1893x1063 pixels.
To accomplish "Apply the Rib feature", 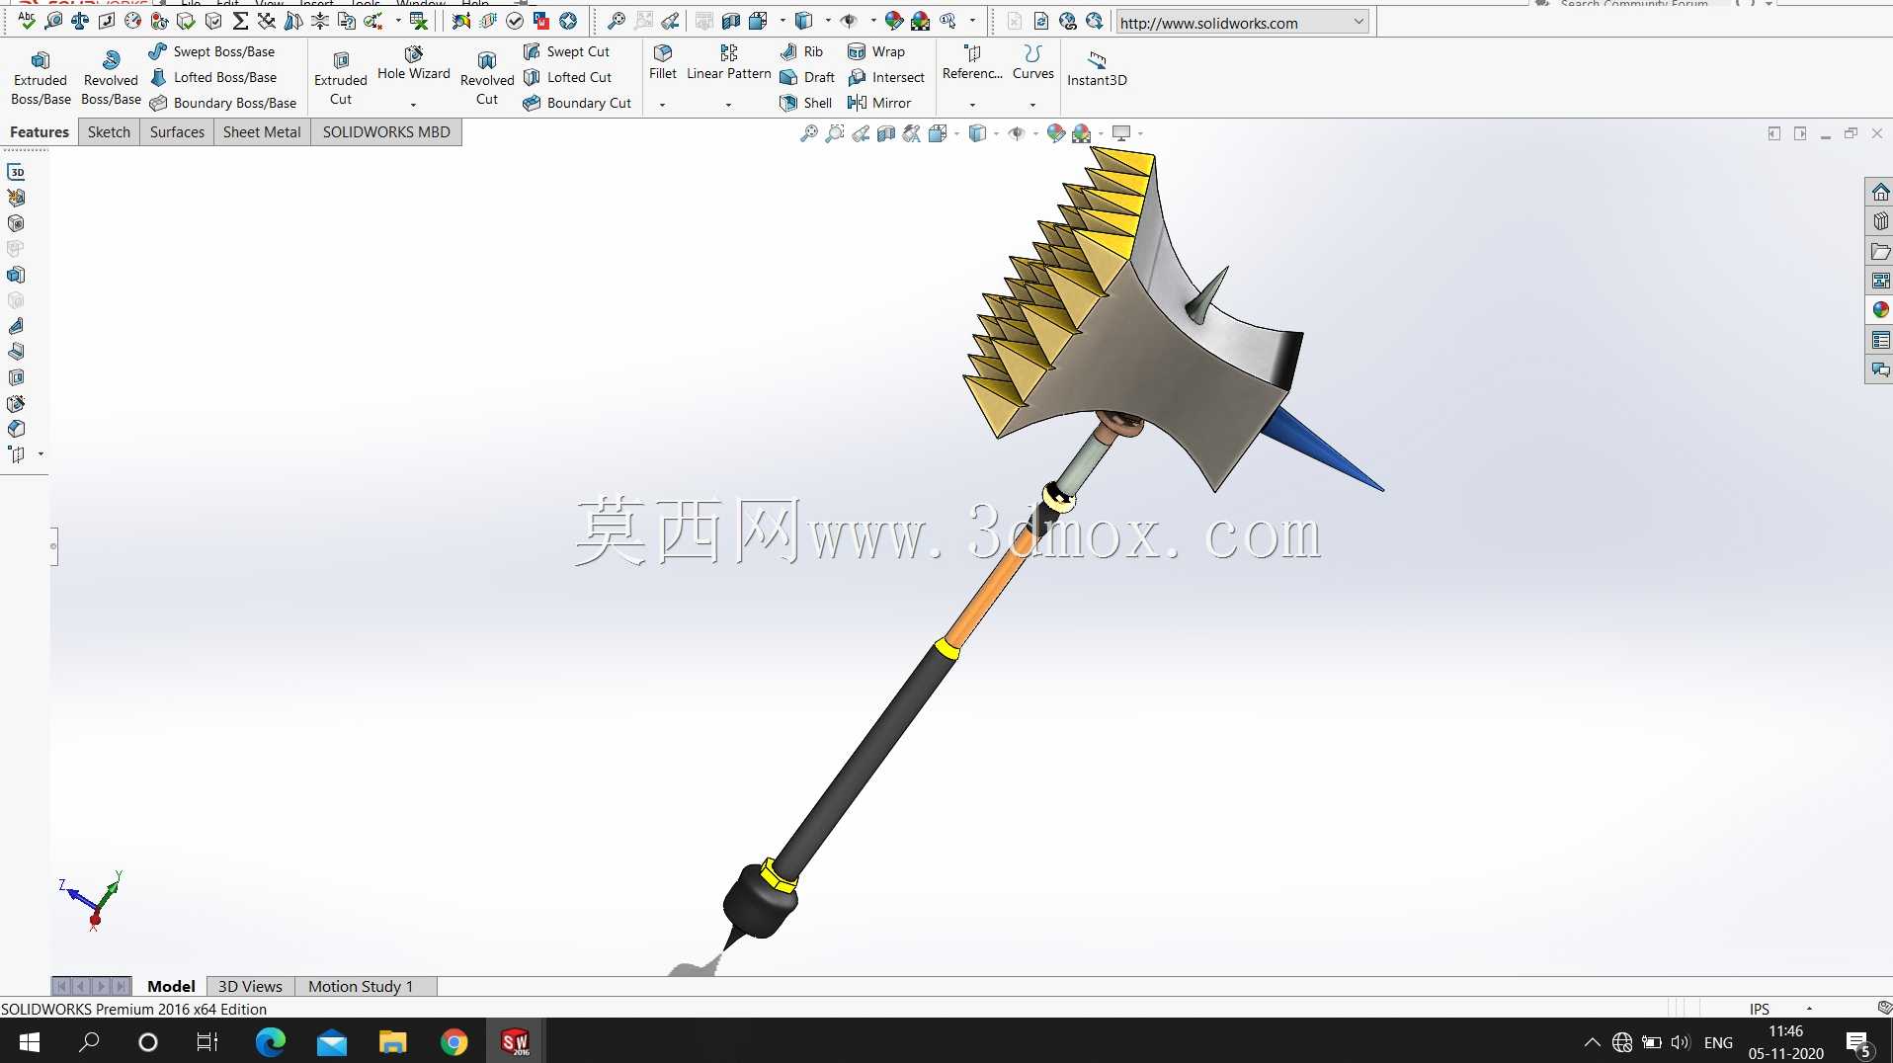I will (x=801, y=51).
